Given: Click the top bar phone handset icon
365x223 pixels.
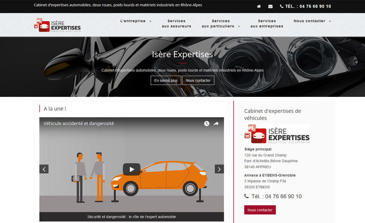Looking at the screenshot, I should [282, 6].
